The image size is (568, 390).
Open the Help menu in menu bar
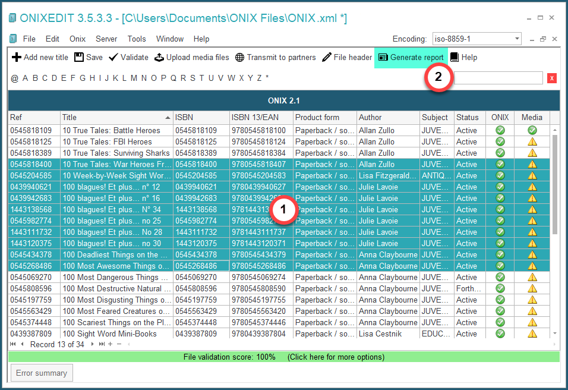[x=201, y=39]
